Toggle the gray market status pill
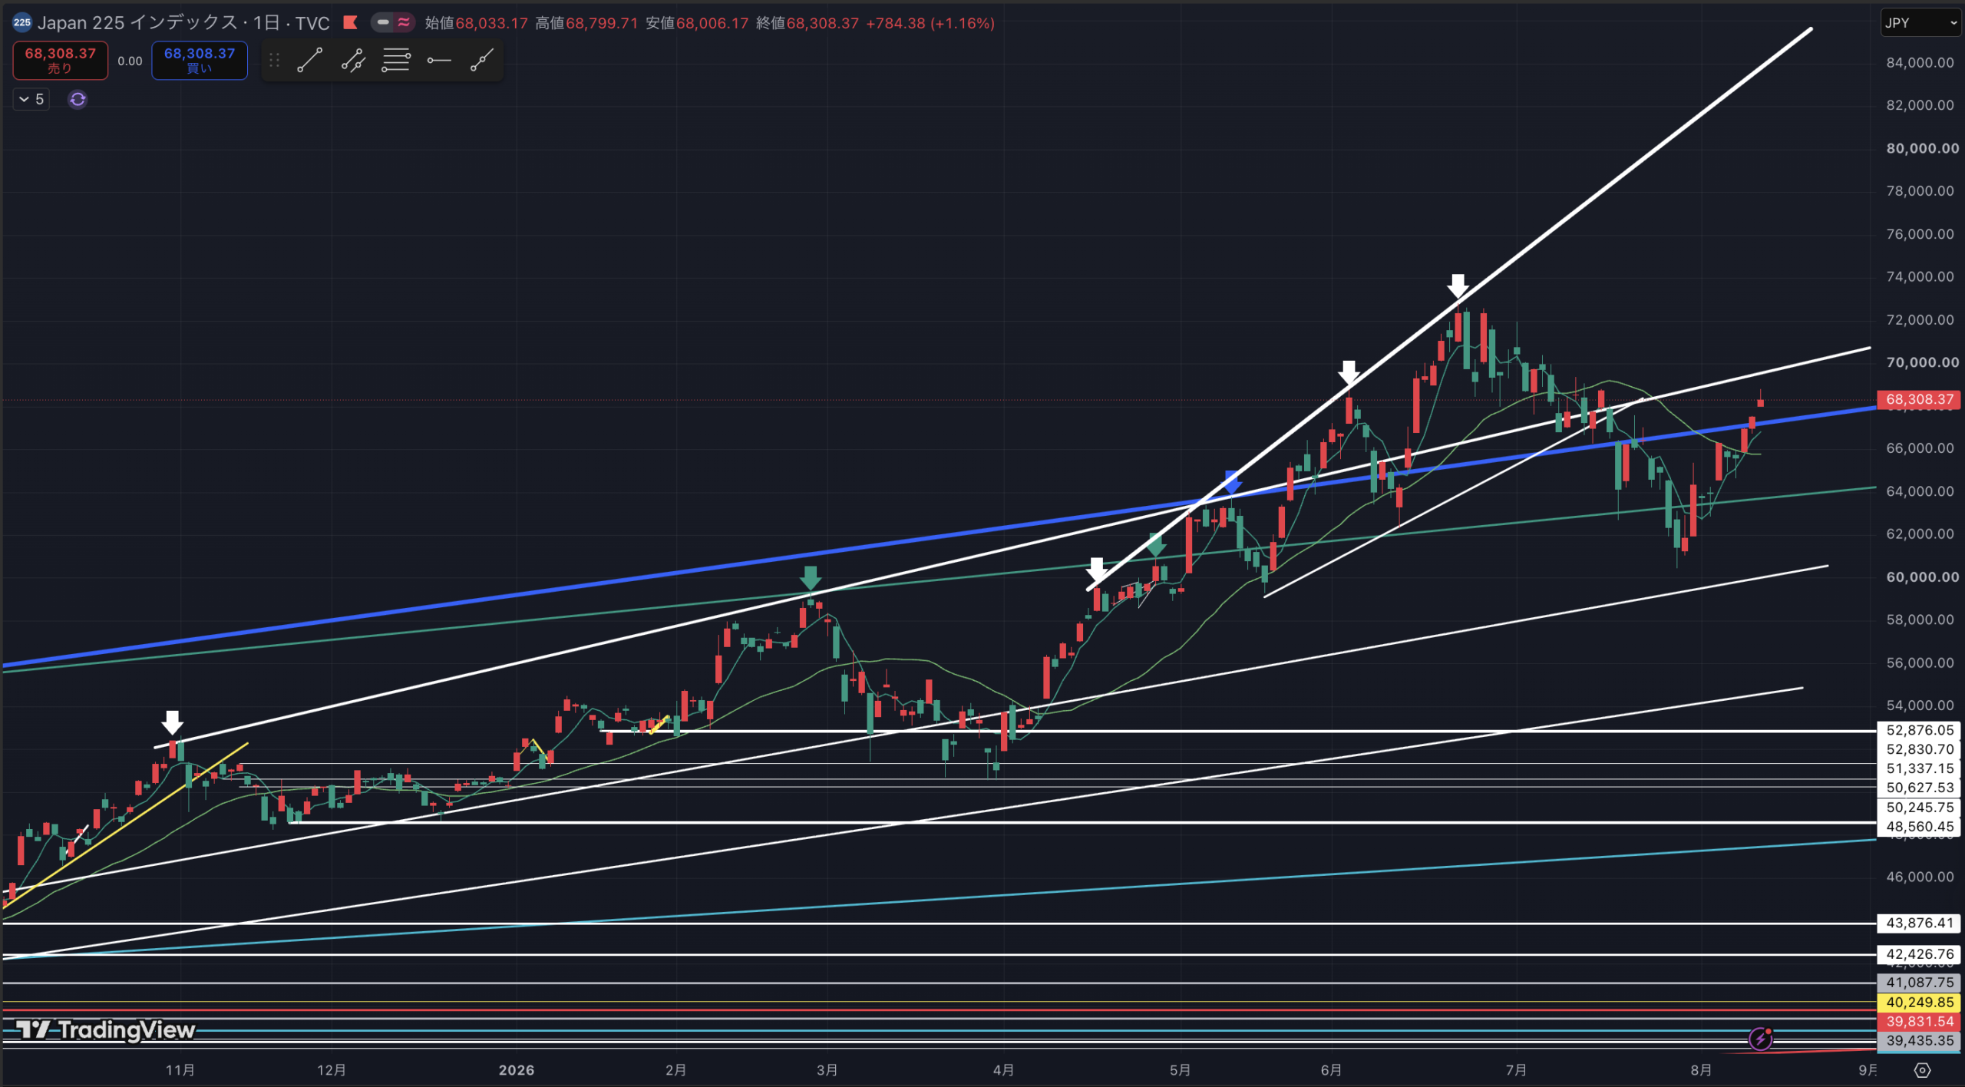This screenshot has height=1087, width=1965. coord(382,22)
